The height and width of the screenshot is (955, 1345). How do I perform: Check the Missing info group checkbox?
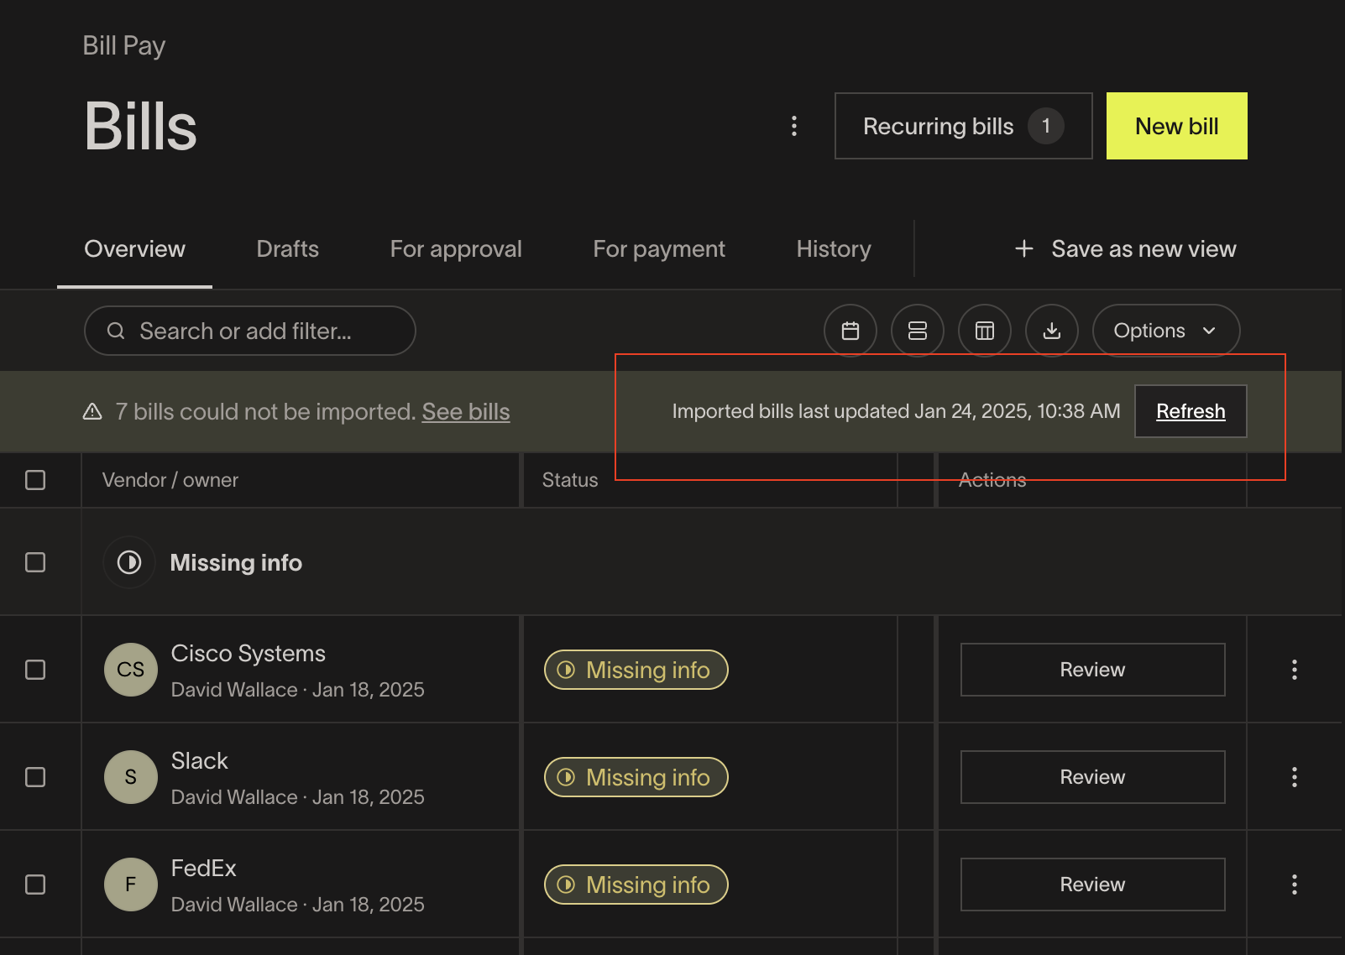(35, 562)
